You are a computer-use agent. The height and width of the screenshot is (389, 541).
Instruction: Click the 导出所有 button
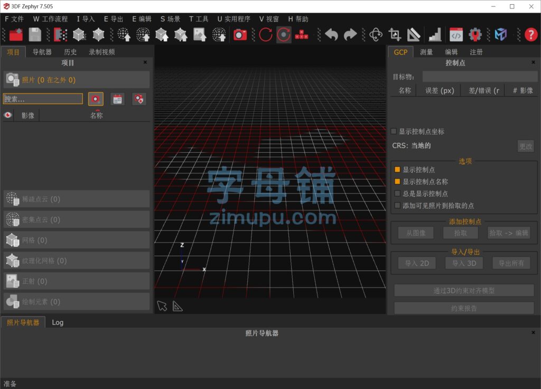pos(511,263)
